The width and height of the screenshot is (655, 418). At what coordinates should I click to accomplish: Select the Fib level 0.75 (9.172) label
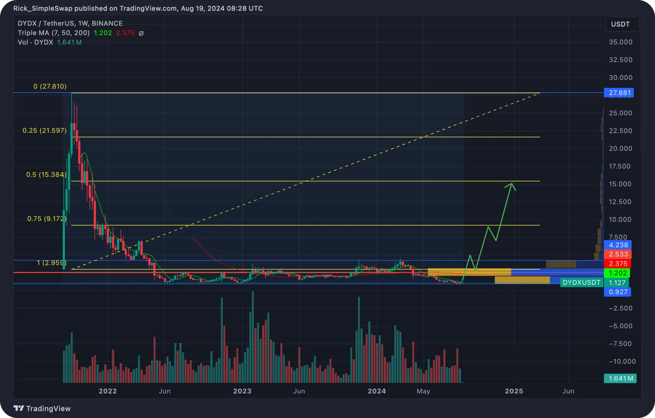[47, 218]
